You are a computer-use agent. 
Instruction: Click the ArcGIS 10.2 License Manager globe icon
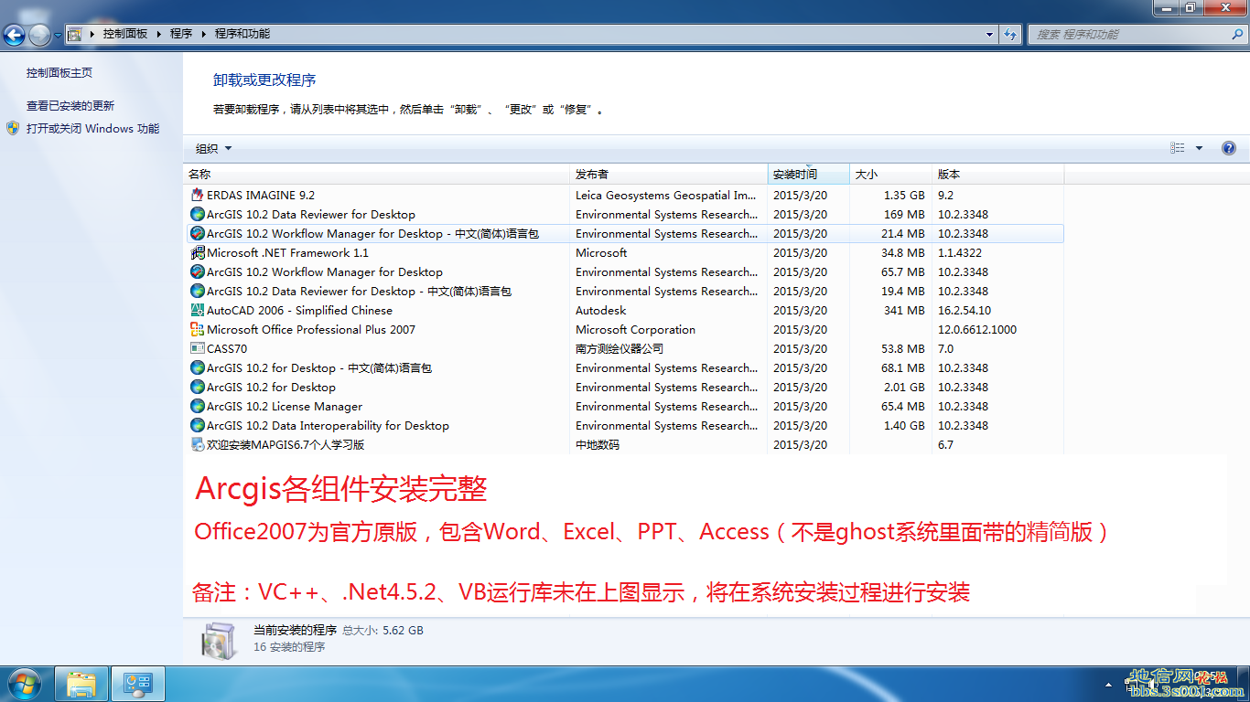(x=197, y=406)
